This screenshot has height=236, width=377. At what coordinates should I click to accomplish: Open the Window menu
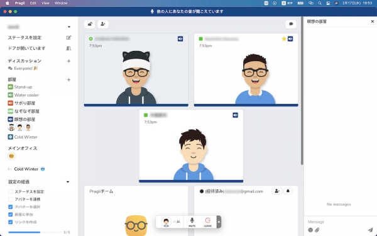61,3
